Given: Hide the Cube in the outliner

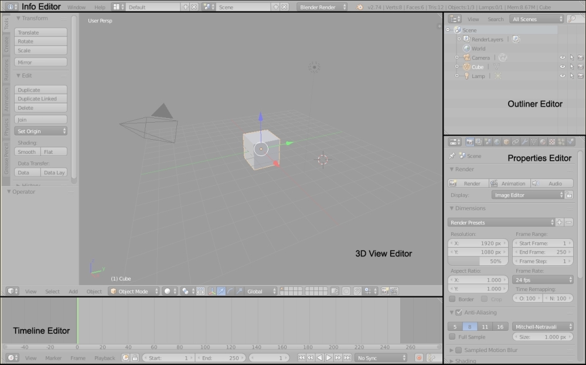Looking at the screenshot, I should 562,67.
